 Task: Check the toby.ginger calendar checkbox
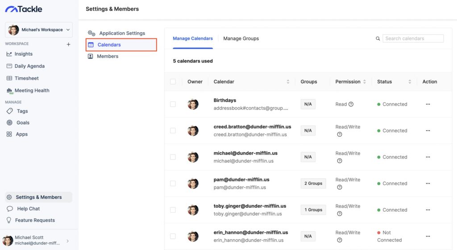coord(173,210)
